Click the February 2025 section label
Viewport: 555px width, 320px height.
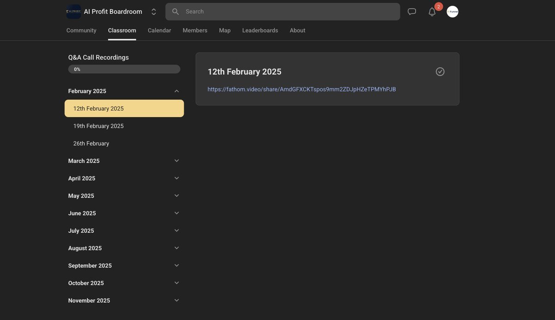[87, 91]
